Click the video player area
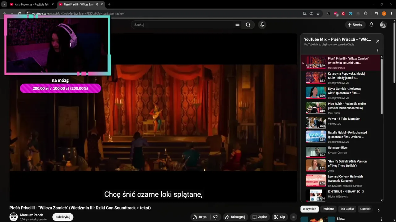Image resolution: width=396 pixels, height=222 pixels. click(153, 117)
